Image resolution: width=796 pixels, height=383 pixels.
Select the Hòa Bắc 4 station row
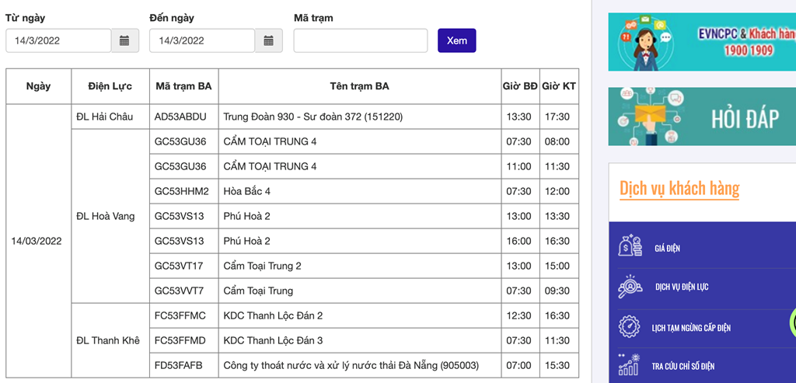click(x=359, y=191)
